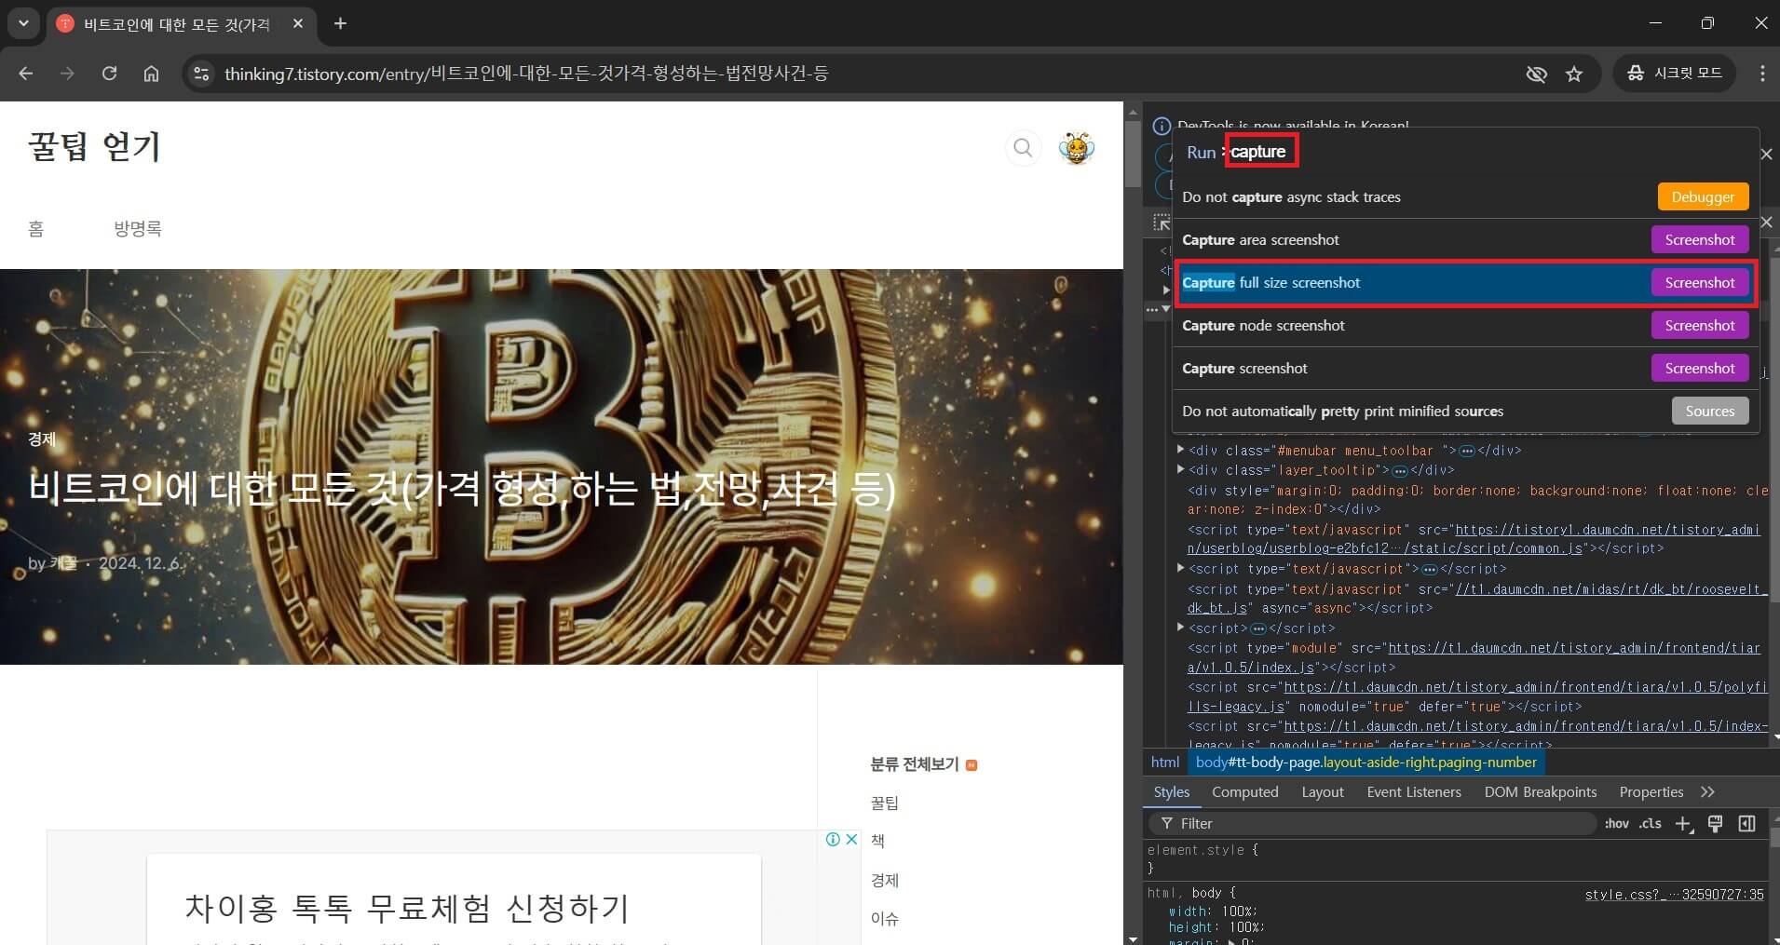Choose Capture area screenshot command
This screenshot has height=945, width=1780.
(x=1465, y=240)
